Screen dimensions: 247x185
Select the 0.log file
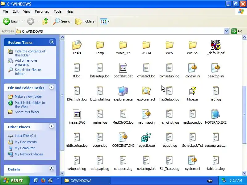(77, 70)
